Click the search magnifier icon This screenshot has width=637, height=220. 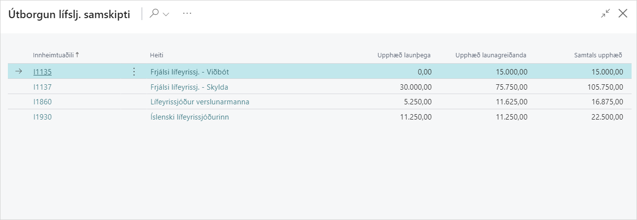click(154, 14)
